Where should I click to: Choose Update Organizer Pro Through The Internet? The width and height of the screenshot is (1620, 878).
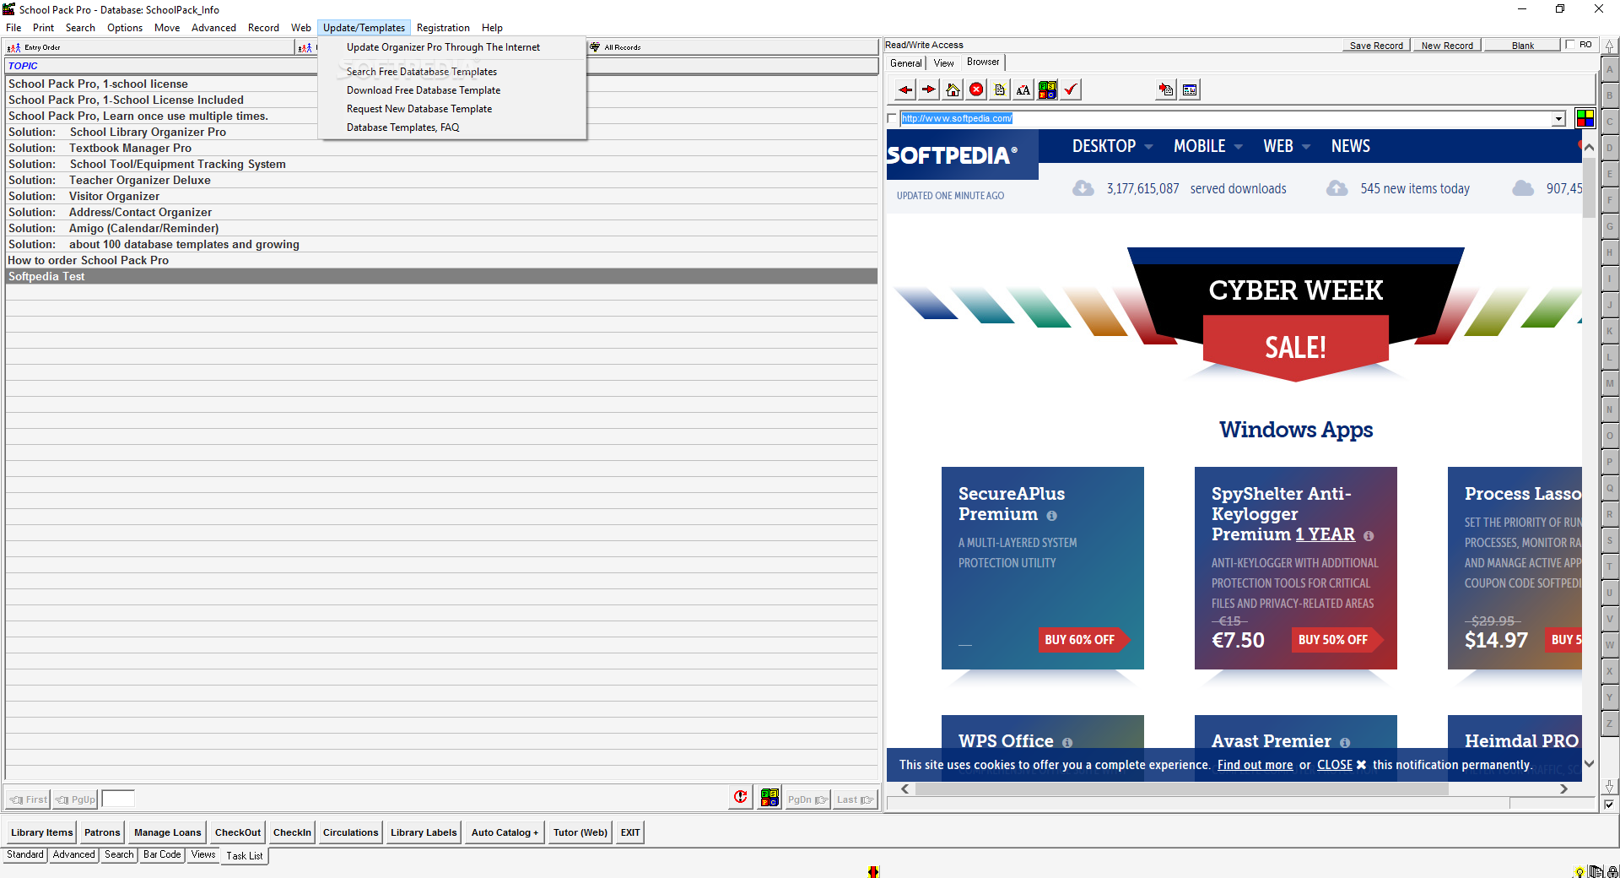click(x=443, y=47)
